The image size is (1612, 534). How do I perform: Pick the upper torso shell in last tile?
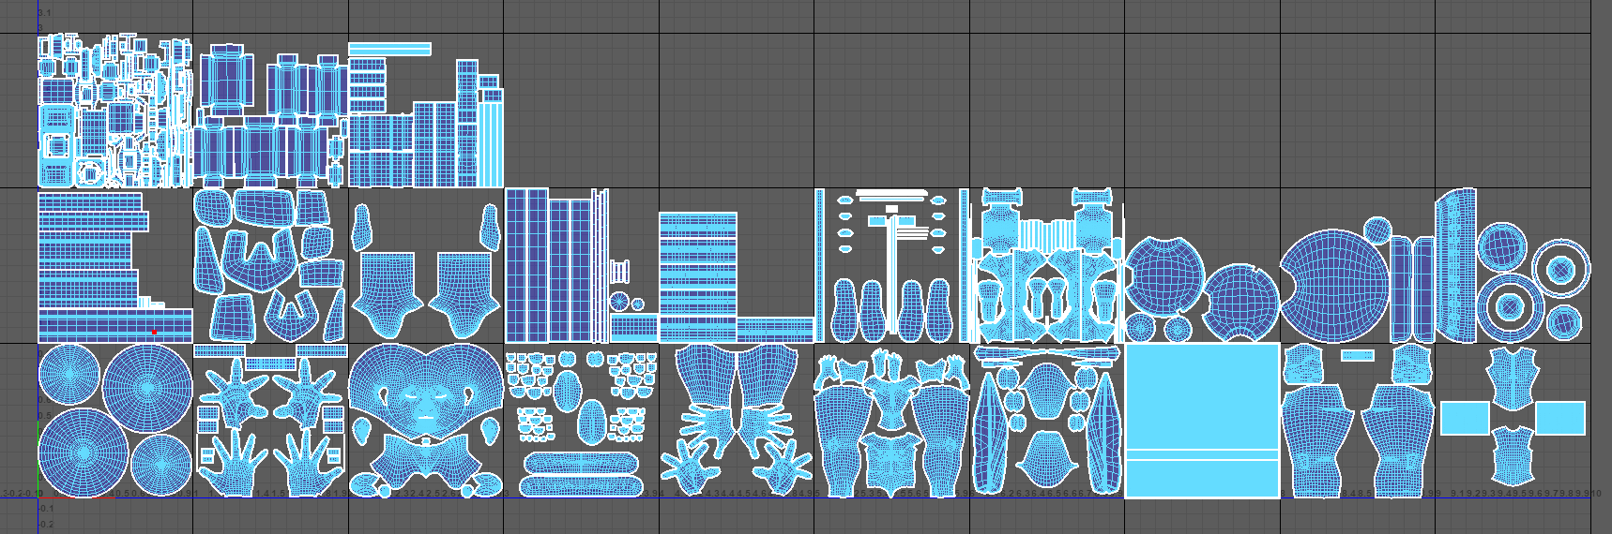tap(1512, 377)
